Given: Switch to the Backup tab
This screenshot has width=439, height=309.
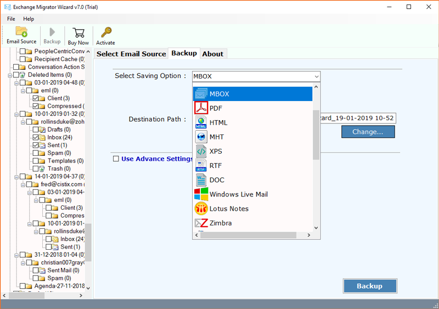Looking at the screenshot, I should tap(184, 53).
